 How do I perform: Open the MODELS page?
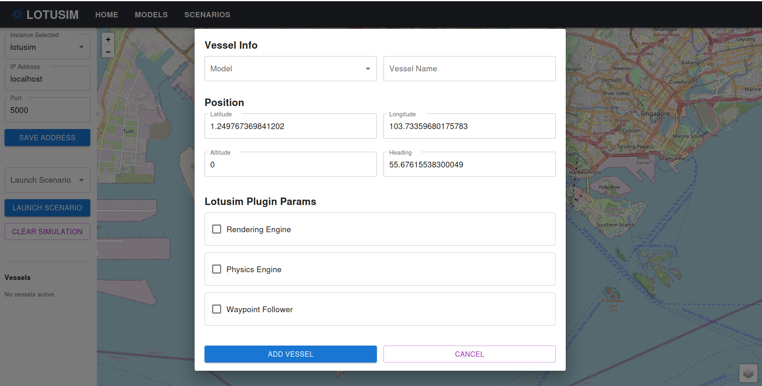151,15
